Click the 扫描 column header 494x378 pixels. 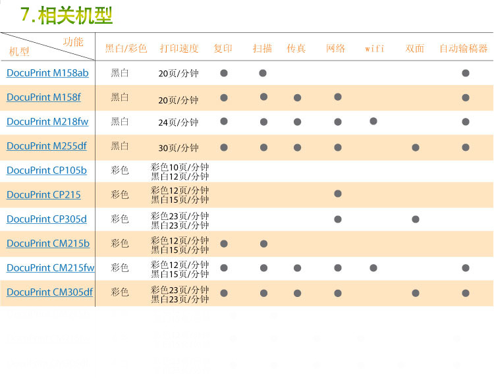(x=262, y=48)
